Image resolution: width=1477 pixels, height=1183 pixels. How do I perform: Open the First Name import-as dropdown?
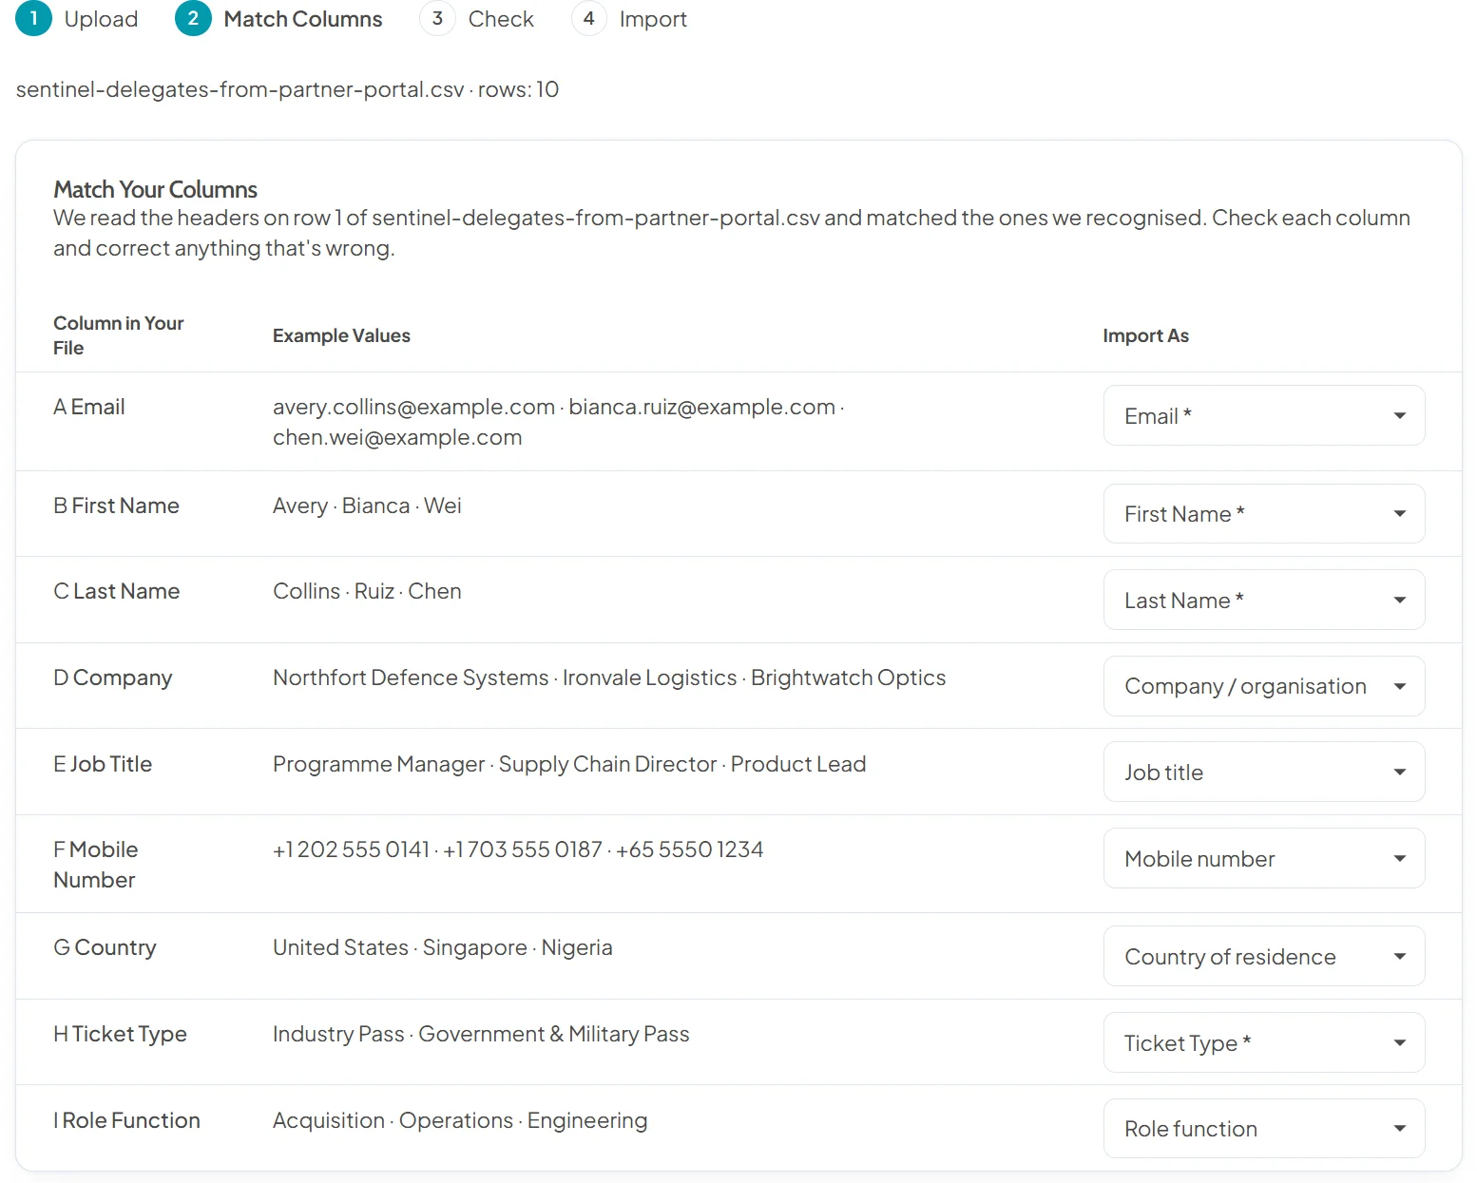pyautogui.click(x=1263, y=514)
